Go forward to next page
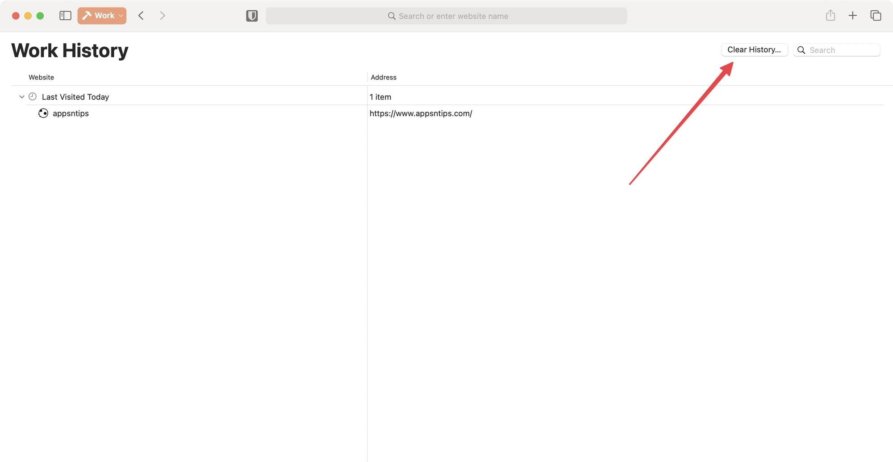Screen dimensions: 893x462 click(x=162, y=16)
